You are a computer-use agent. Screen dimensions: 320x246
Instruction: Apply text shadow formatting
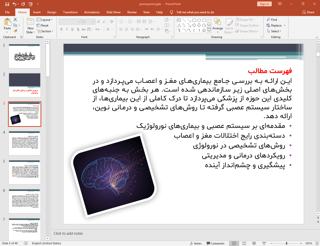(x=78, y=29)
